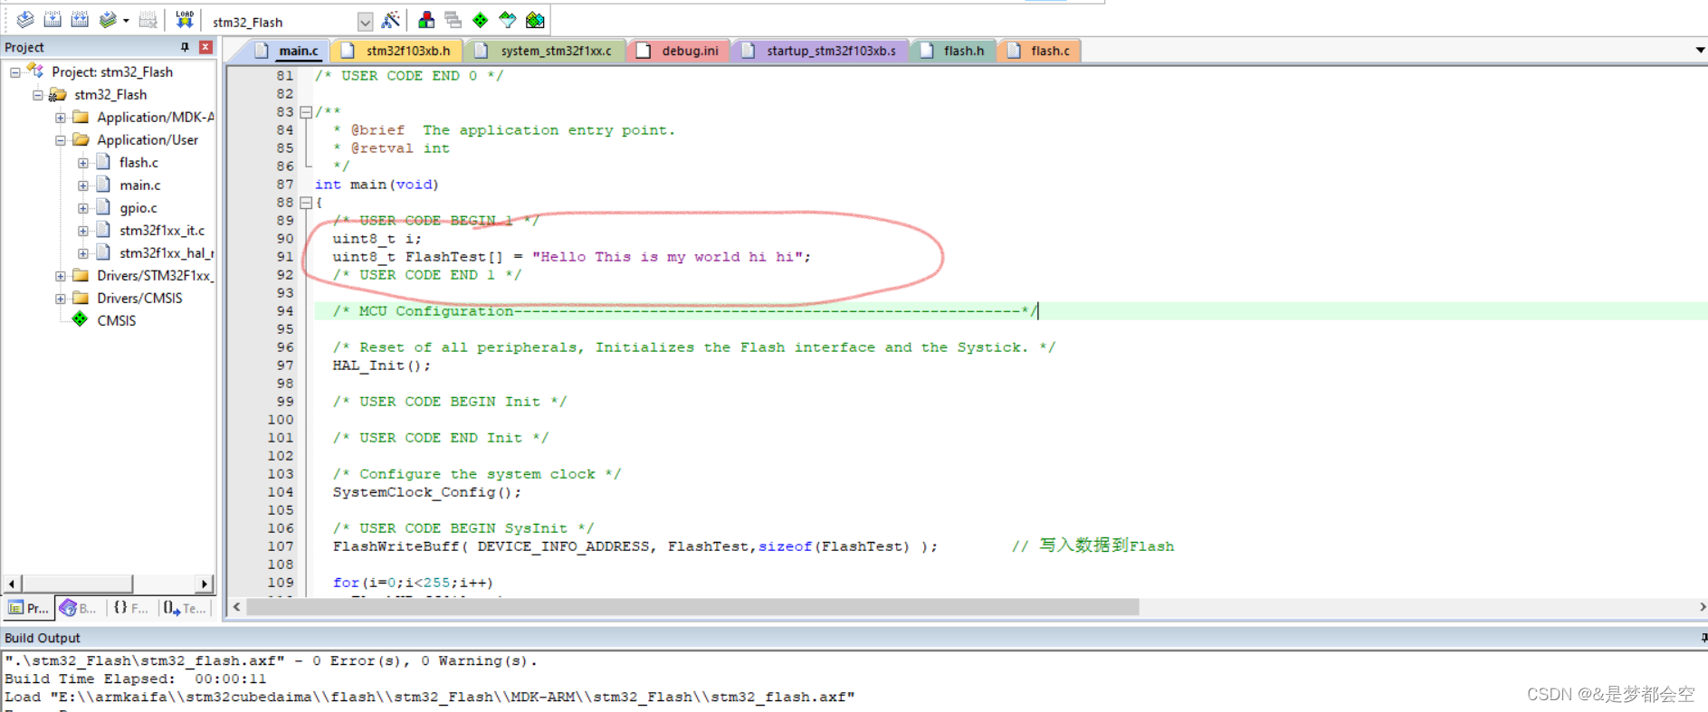This screenshot has width=1708, height=712.
Task: Click the project panel scroll-right arrow
Action: coord(205,584)
